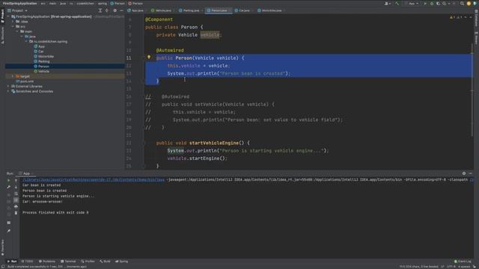
Task: Open the IDE update notification icon
Action: tap(469, 3)
